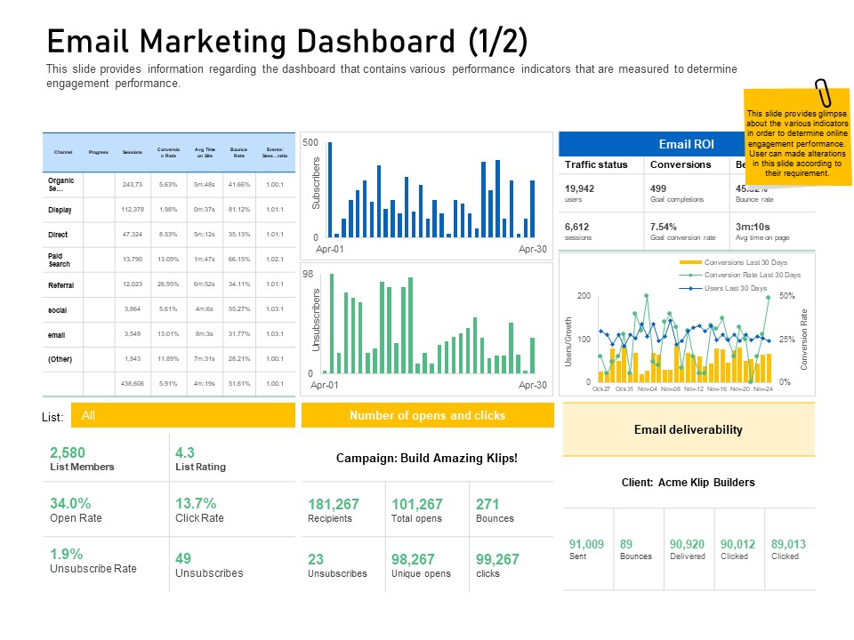Click the 5.91% total conversion rate cell
The width and height of the screenshot is (854, 640).
pyautogui.click(x=168, y=384)
